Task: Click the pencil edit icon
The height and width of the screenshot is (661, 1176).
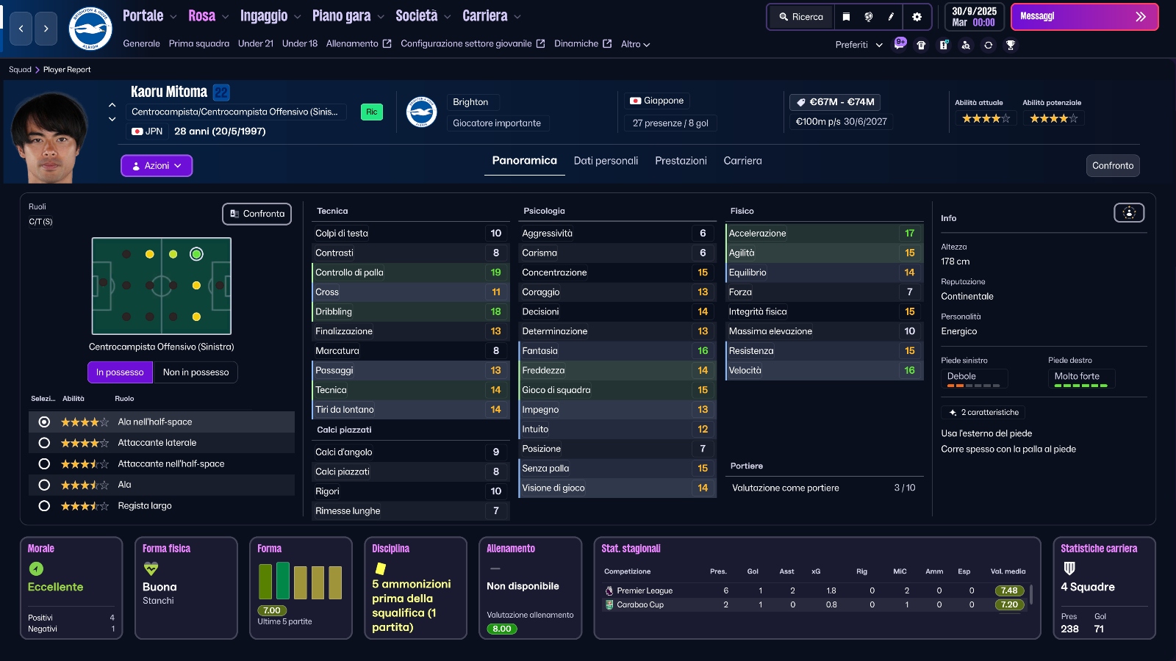Action: pyautogui.click(x=891, y=17)
